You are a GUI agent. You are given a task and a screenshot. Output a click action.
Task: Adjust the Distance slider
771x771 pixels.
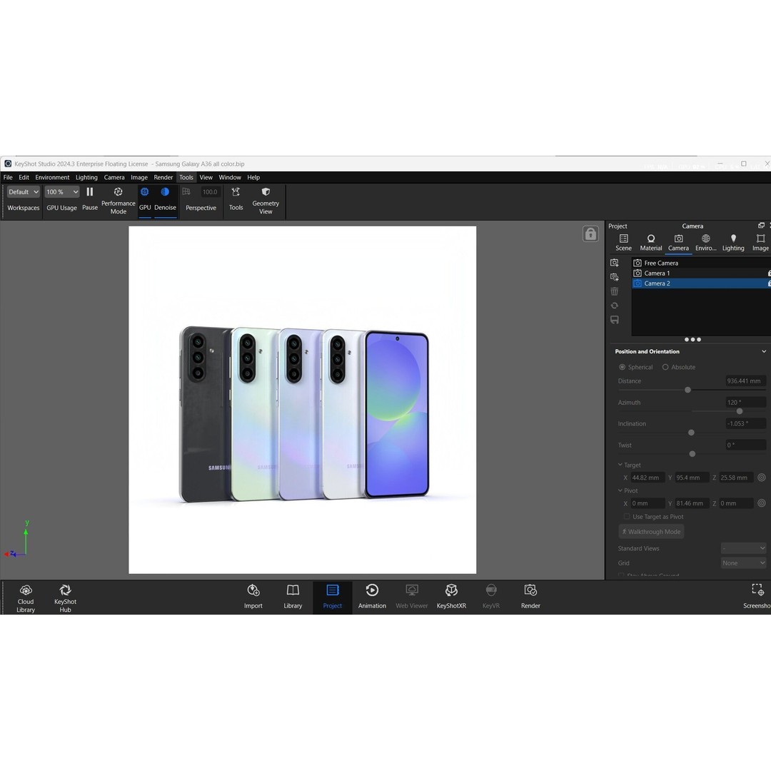click(x=688, y=390)
